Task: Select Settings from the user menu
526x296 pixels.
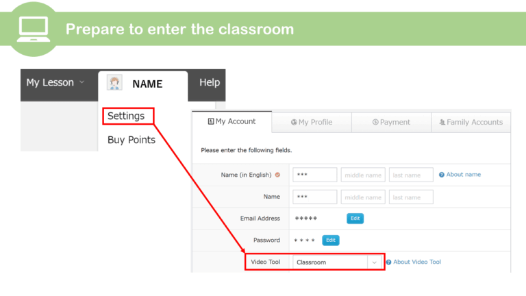Action: tap(126, 116)
